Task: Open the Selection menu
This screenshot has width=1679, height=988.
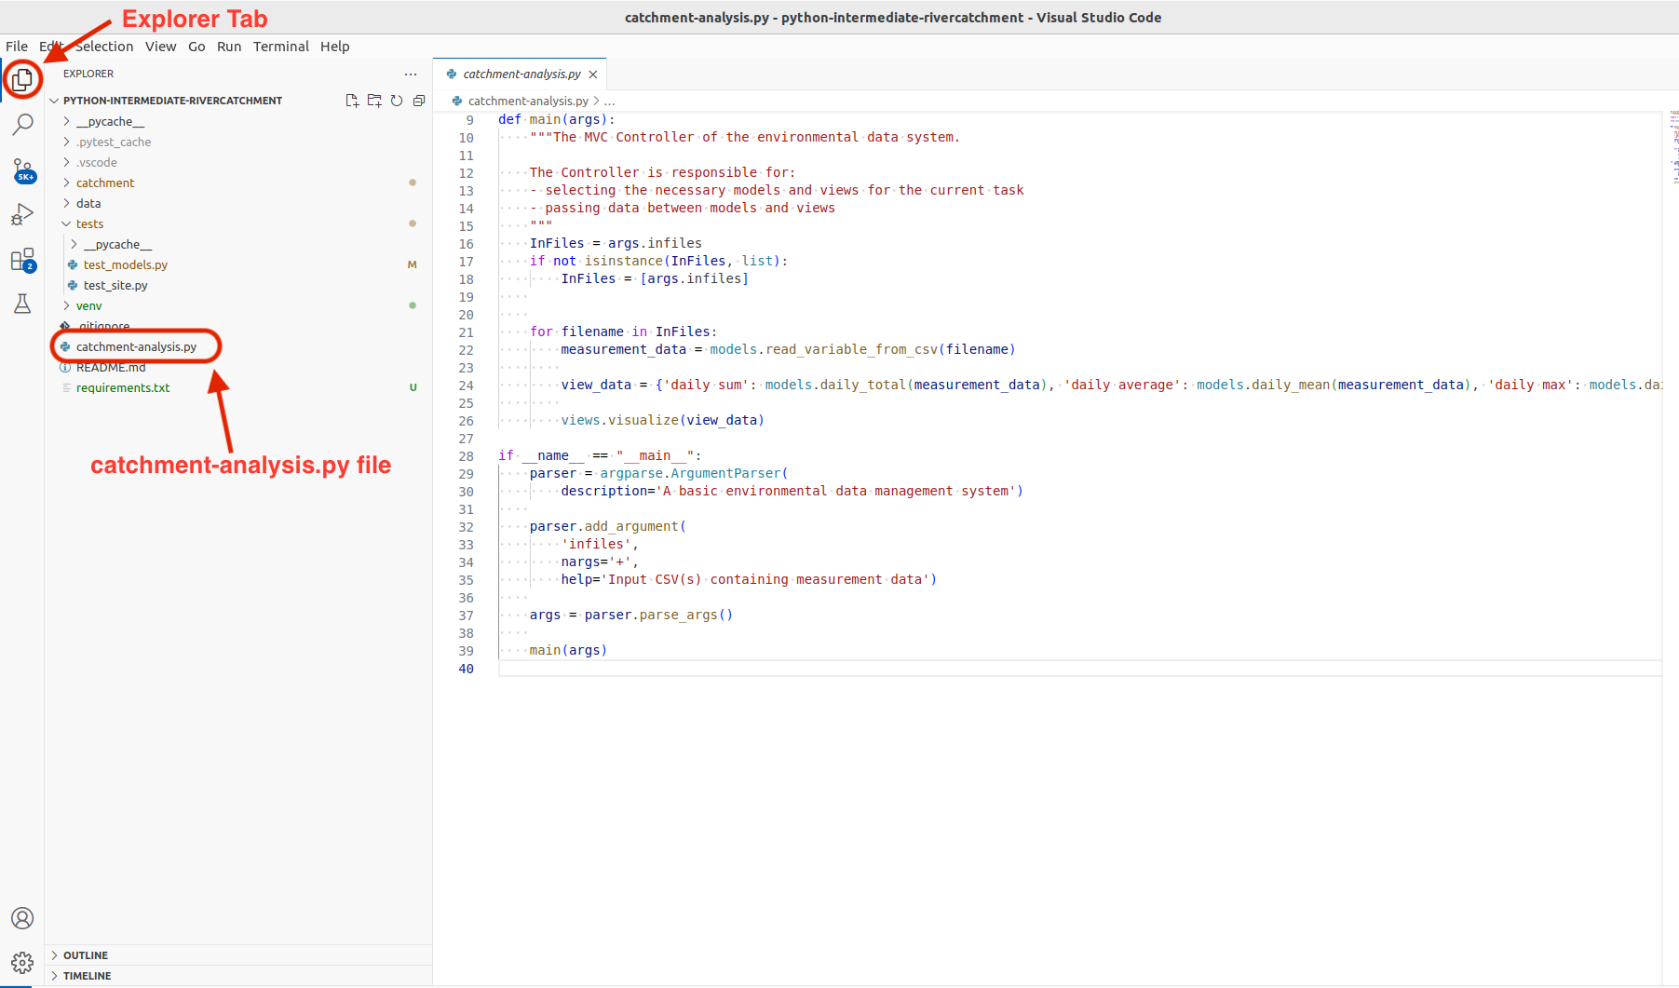Action: [x=104, y=47]
